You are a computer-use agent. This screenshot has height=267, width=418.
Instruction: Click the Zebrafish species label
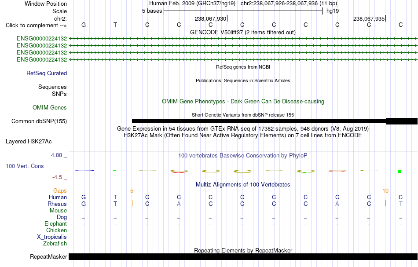pos(55,243)
